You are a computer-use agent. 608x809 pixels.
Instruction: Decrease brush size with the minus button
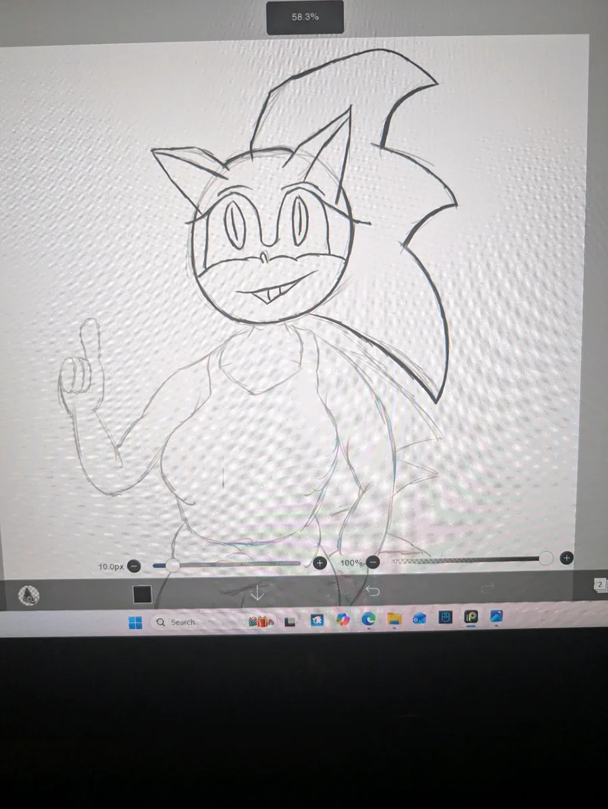(134, 566)
